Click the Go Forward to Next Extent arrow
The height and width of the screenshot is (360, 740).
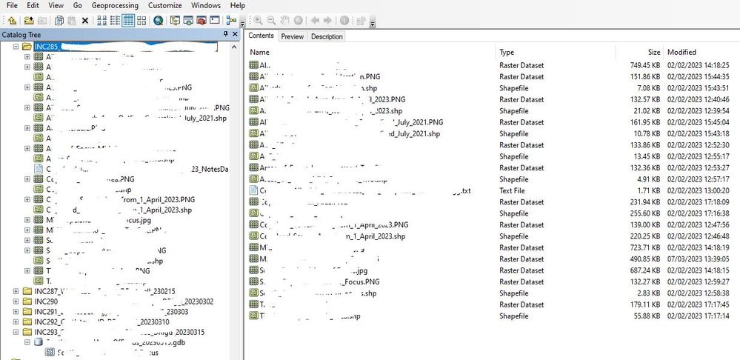coord(327,20)
